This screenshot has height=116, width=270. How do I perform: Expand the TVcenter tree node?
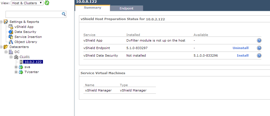pos(16,72)
